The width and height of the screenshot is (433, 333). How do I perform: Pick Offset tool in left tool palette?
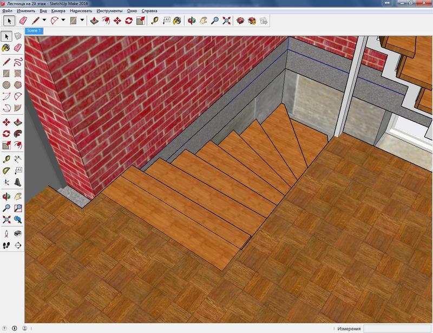(18, 145)
